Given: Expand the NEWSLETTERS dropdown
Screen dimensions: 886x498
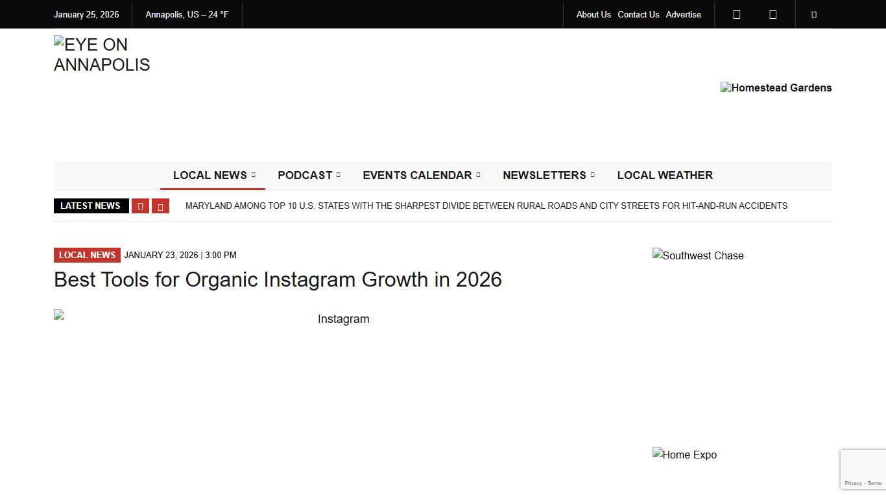Looking at the screenshot, I should tap(544, 175).
